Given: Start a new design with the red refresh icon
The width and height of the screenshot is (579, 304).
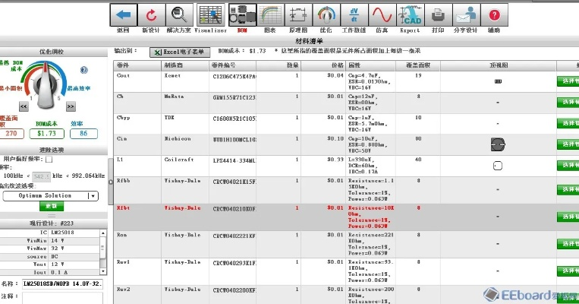Looking at the screenshot, I should [x=151, y=14].
